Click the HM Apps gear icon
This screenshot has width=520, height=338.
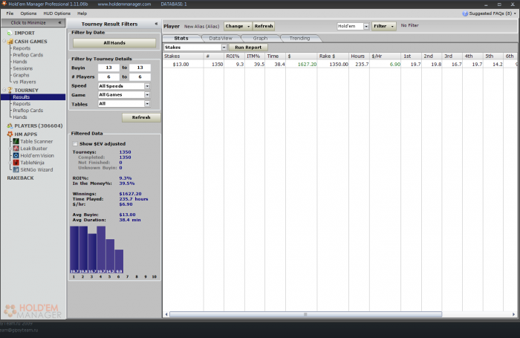click(10, 134)
